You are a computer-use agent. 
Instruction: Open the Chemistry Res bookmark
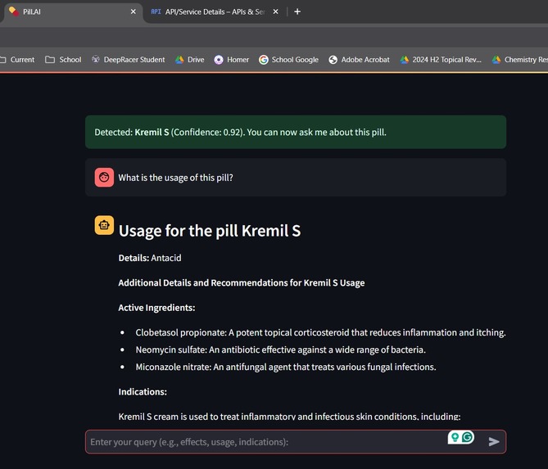click(519, 60)
